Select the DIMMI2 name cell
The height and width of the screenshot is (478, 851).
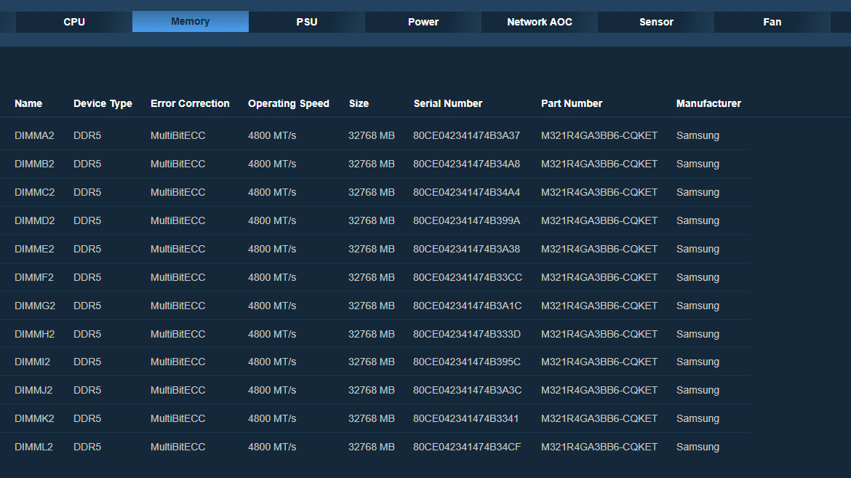[33, 362]
